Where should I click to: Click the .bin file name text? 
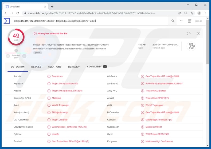pos(70,49)
